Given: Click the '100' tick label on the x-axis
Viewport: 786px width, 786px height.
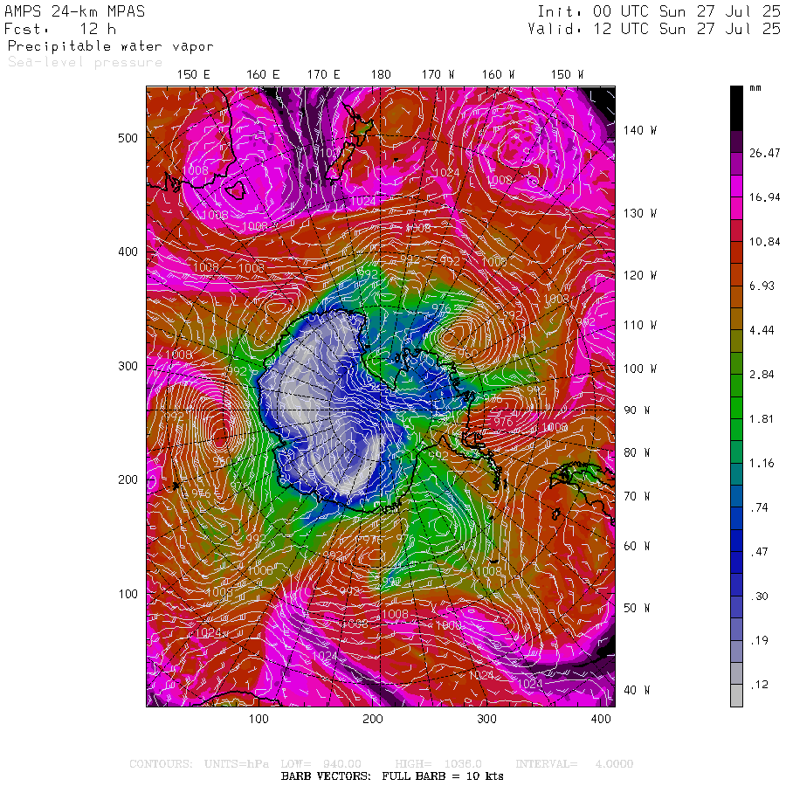Looking at the screenshot, I should pos(259,720).
